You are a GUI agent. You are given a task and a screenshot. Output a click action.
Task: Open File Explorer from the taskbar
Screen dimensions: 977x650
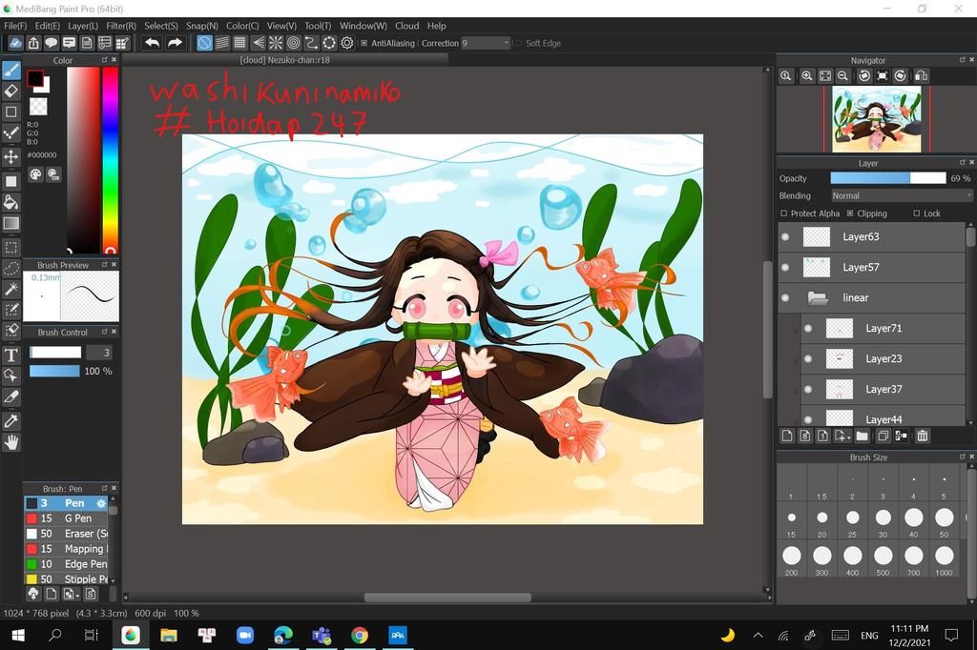(x=169, y=635)
